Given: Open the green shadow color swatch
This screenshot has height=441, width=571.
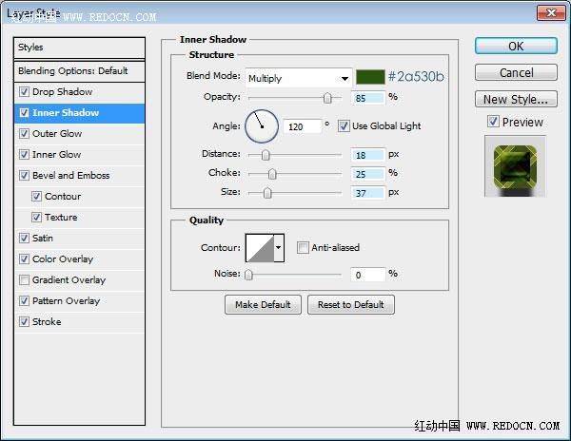Looking at the screenshot, I should [370, 77].
